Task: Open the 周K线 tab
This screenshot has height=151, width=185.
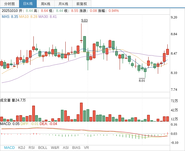Action: (x=46, y=4)
